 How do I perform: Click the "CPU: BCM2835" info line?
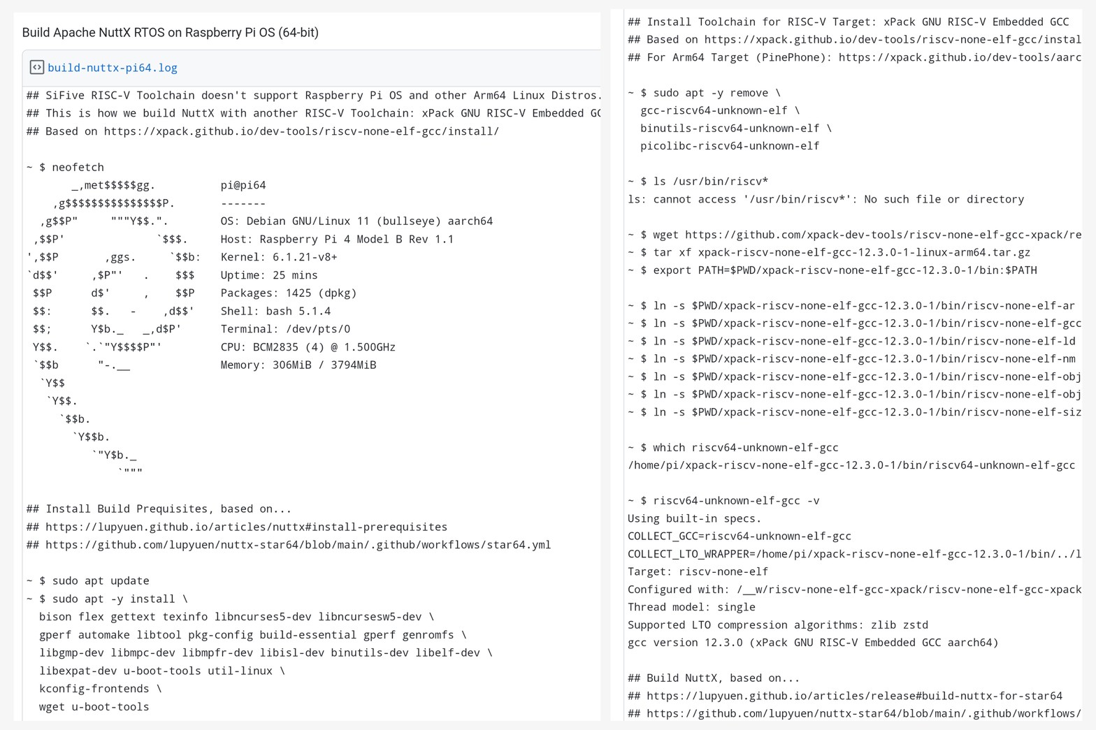pyautogui.click(x=308, y=347)
